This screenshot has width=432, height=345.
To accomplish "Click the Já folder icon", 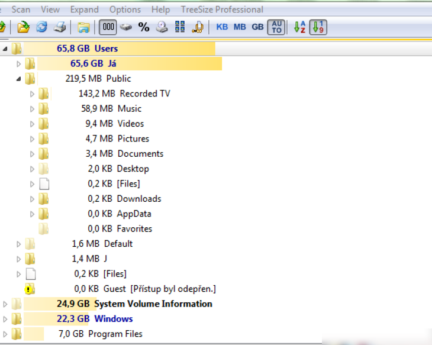I will 30,64.
